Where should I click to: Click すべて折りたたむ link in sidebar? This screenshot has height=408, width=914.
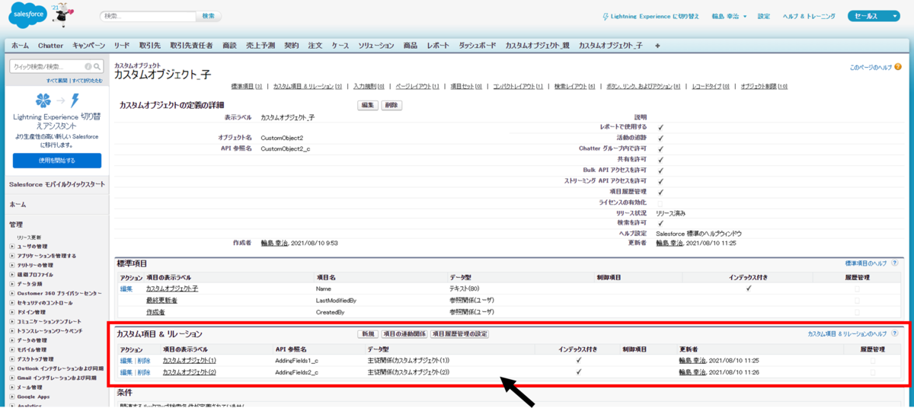pos(88,80)
